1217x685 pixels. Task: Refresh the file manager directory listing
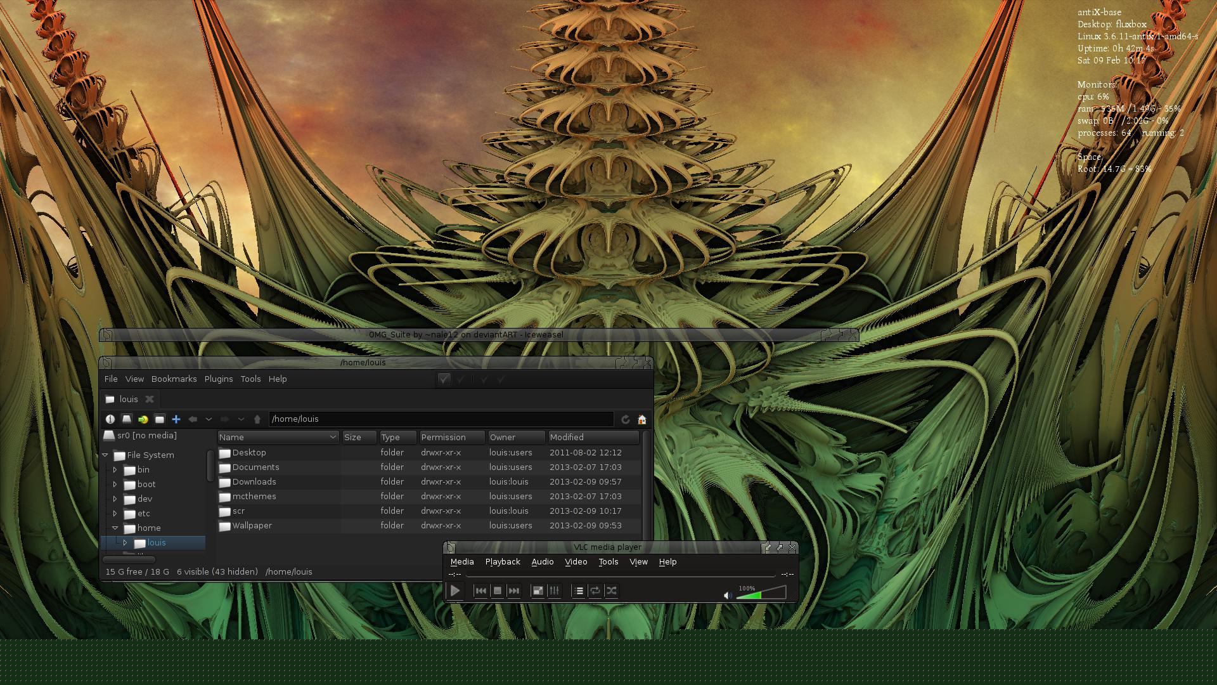click(625, 419)
